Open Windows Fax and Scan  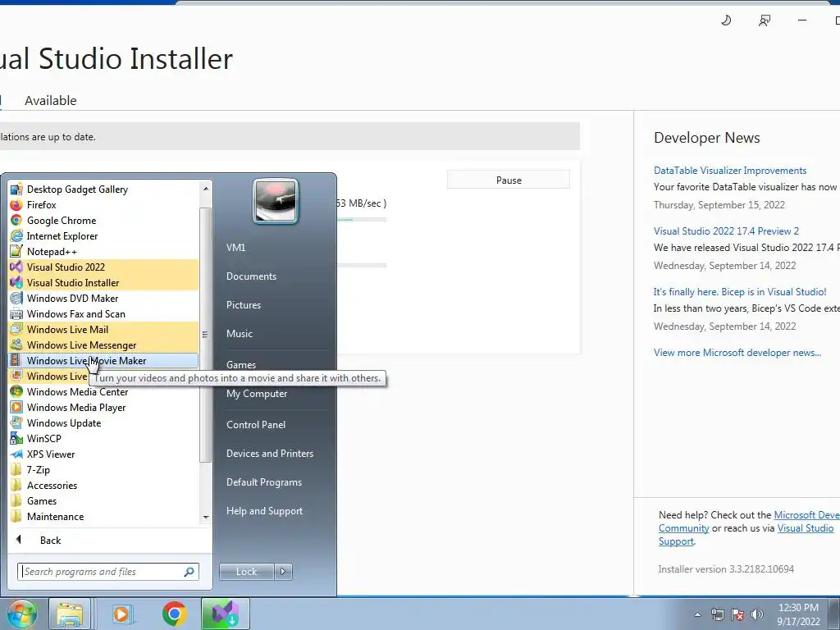103,313
